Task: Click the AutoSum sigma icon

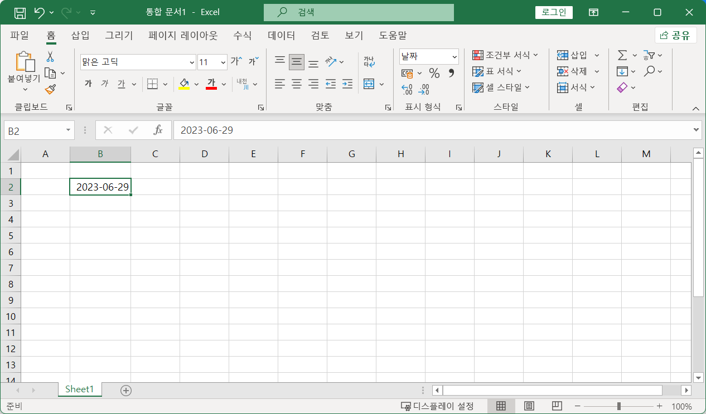Action: coord(622,55)
